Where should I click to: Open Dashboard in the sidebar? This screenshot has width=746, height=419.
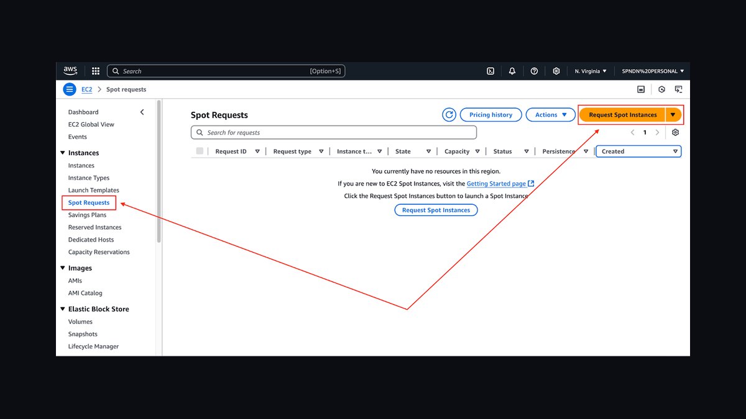pyautogui.click(x=83, y=112)
